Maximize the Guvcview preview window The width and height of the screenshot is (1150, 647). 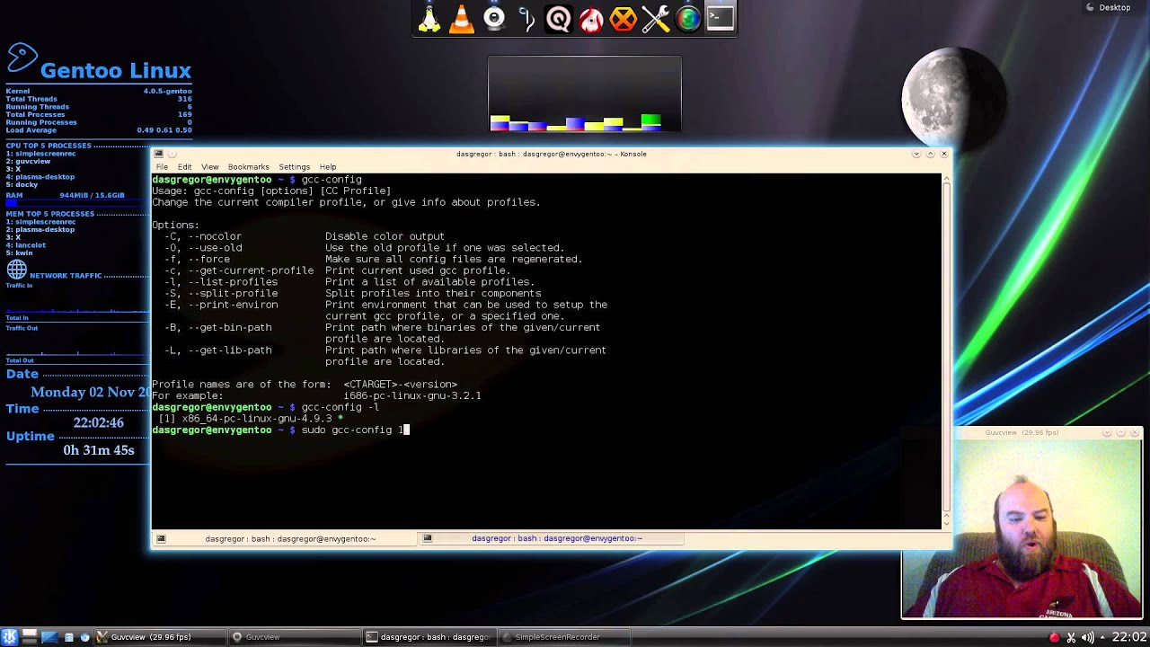coord(1121,432)
